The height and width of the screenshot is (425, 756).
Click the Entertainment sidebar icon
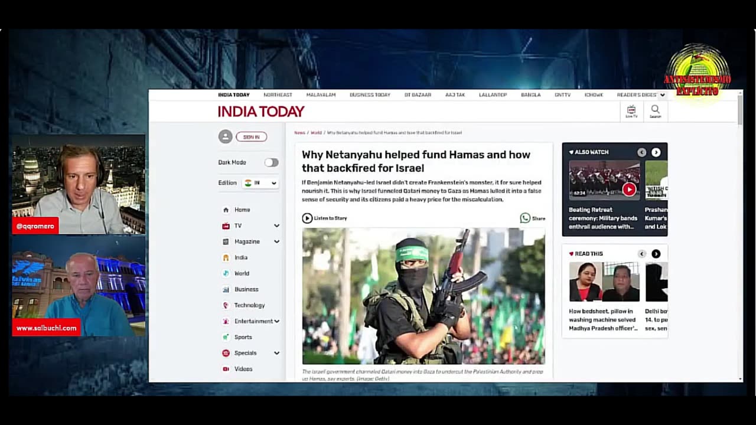(226, 321)
